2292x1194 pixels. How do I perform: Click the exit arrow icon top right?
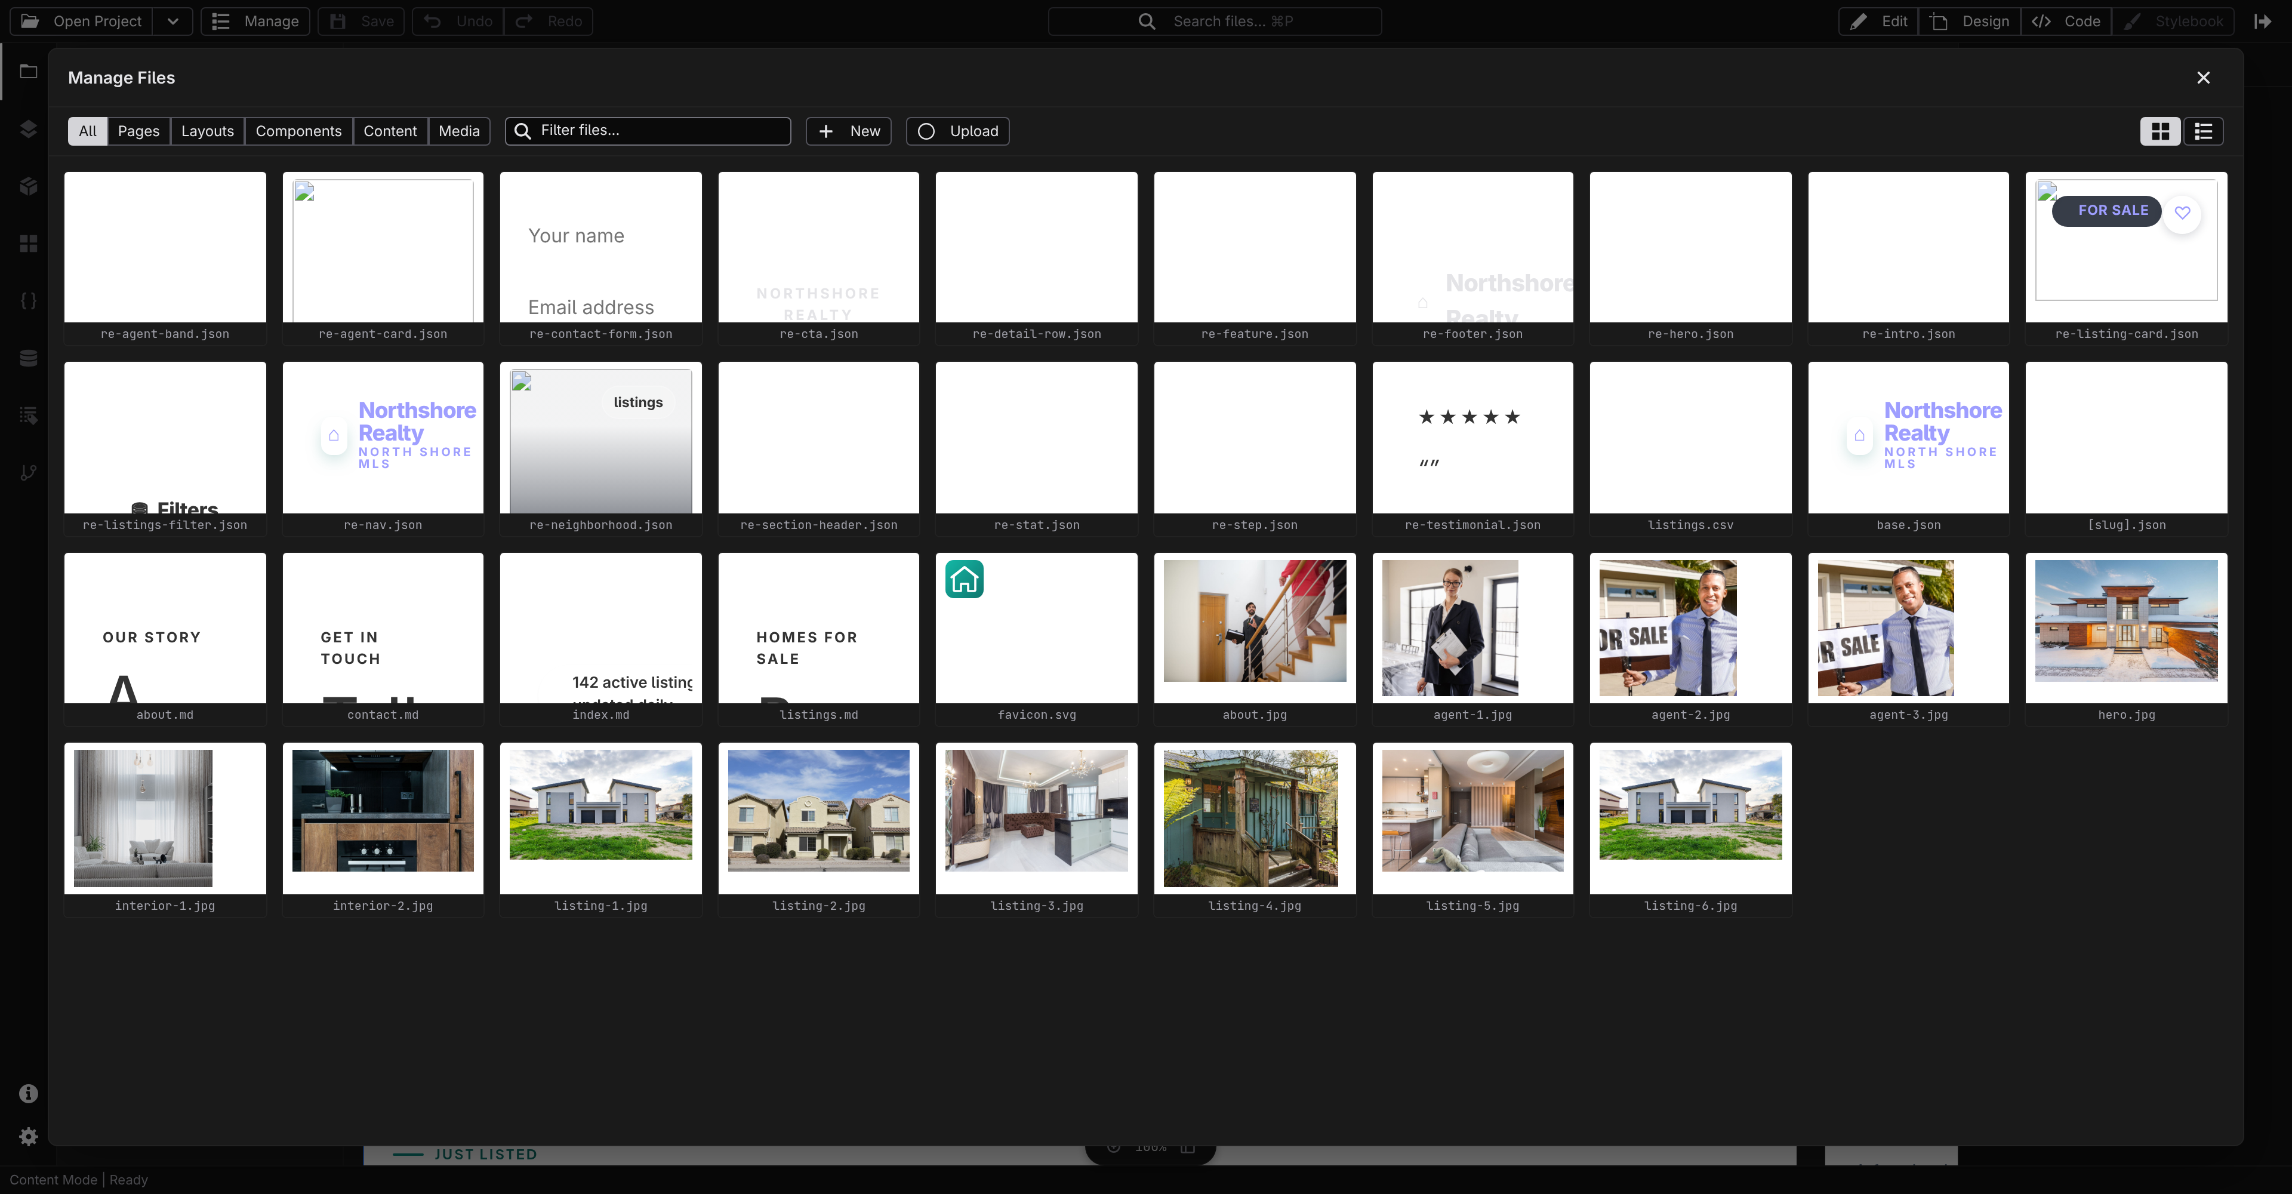click(2263, 21)
